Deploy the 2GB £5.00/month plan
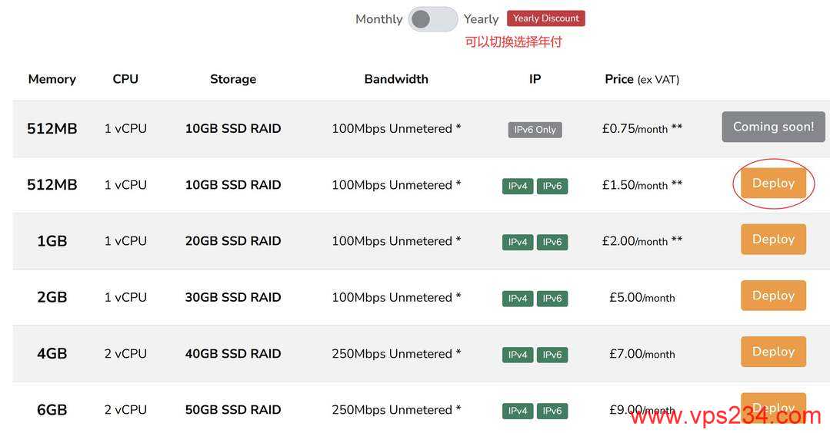Viewport: 830px width, 433px height. pyautogui.click(x=773, y=296)
